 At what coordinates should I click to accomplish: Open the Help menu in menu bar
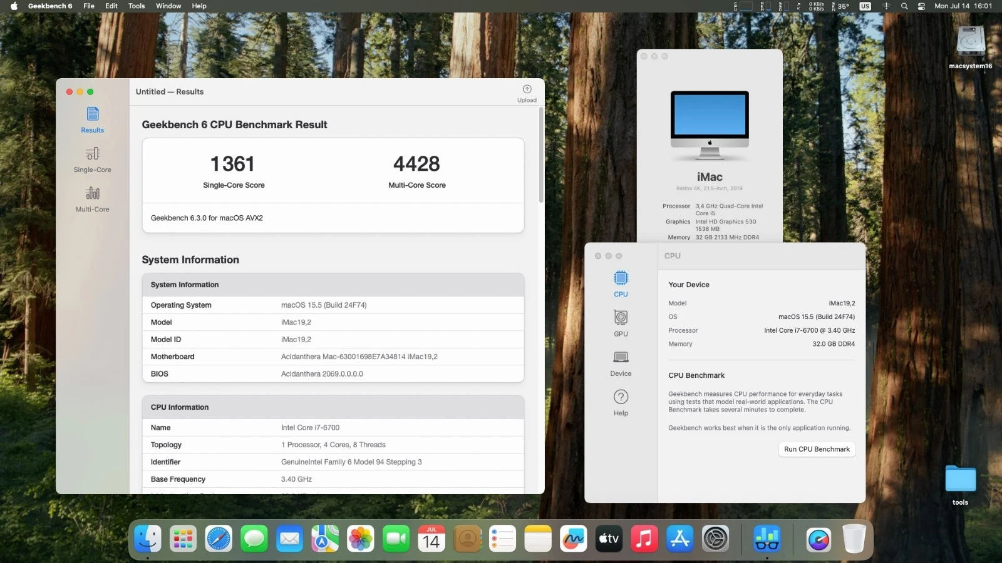point(199,6)
